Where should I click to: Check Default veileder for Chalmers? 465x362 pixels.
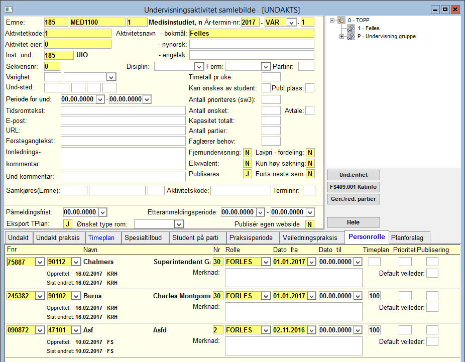point(432,273)
